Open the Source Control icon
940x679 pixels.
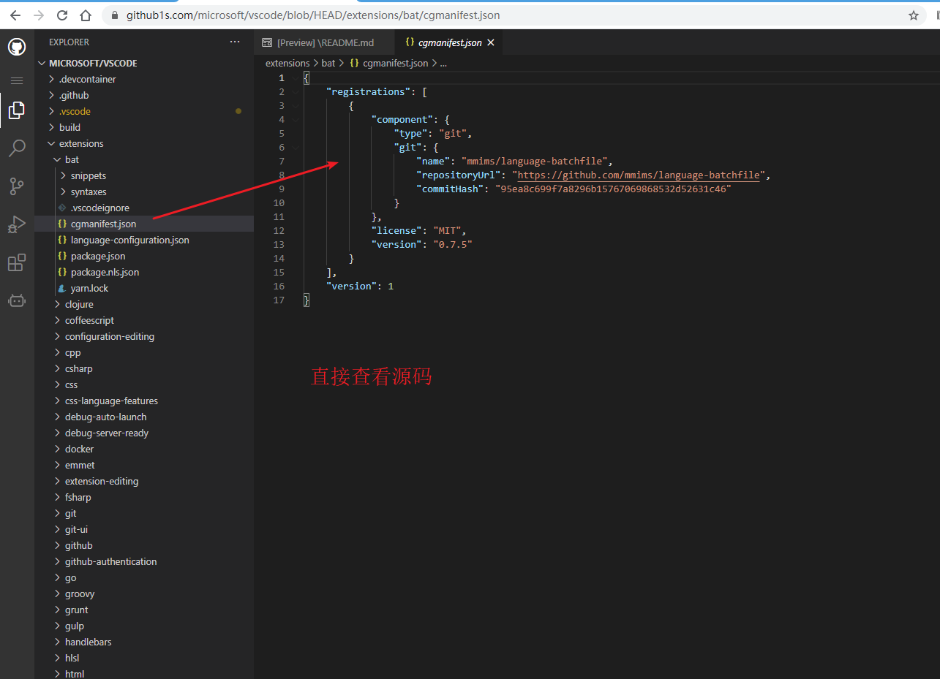pos(17,186)
